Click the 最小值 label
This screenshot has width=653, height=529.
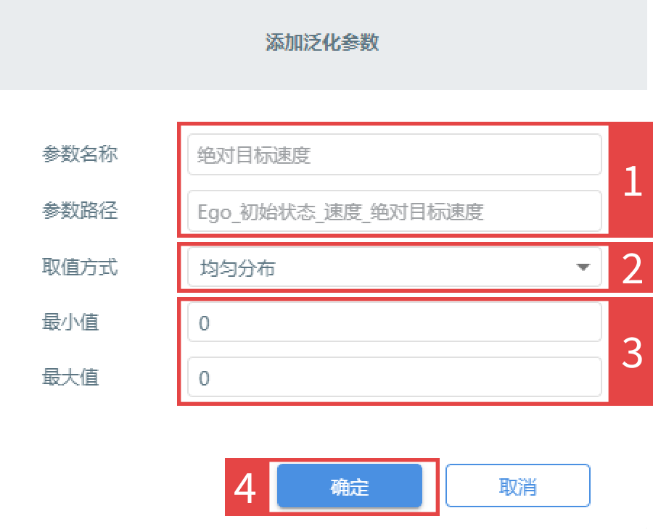(70, 322)
